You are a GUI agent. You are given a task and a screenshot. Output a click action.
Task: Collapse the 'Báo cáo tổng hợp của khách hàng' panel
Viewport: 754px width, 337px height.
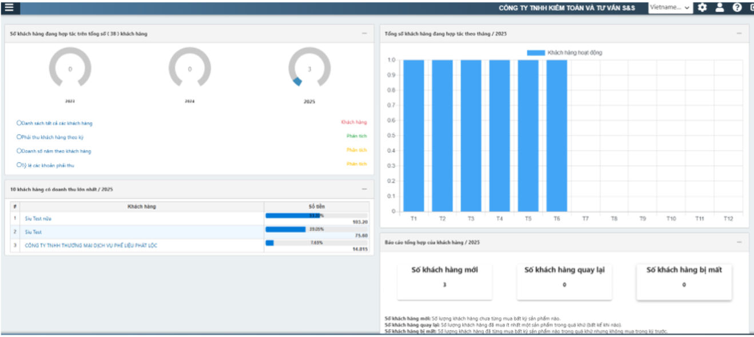739,242
